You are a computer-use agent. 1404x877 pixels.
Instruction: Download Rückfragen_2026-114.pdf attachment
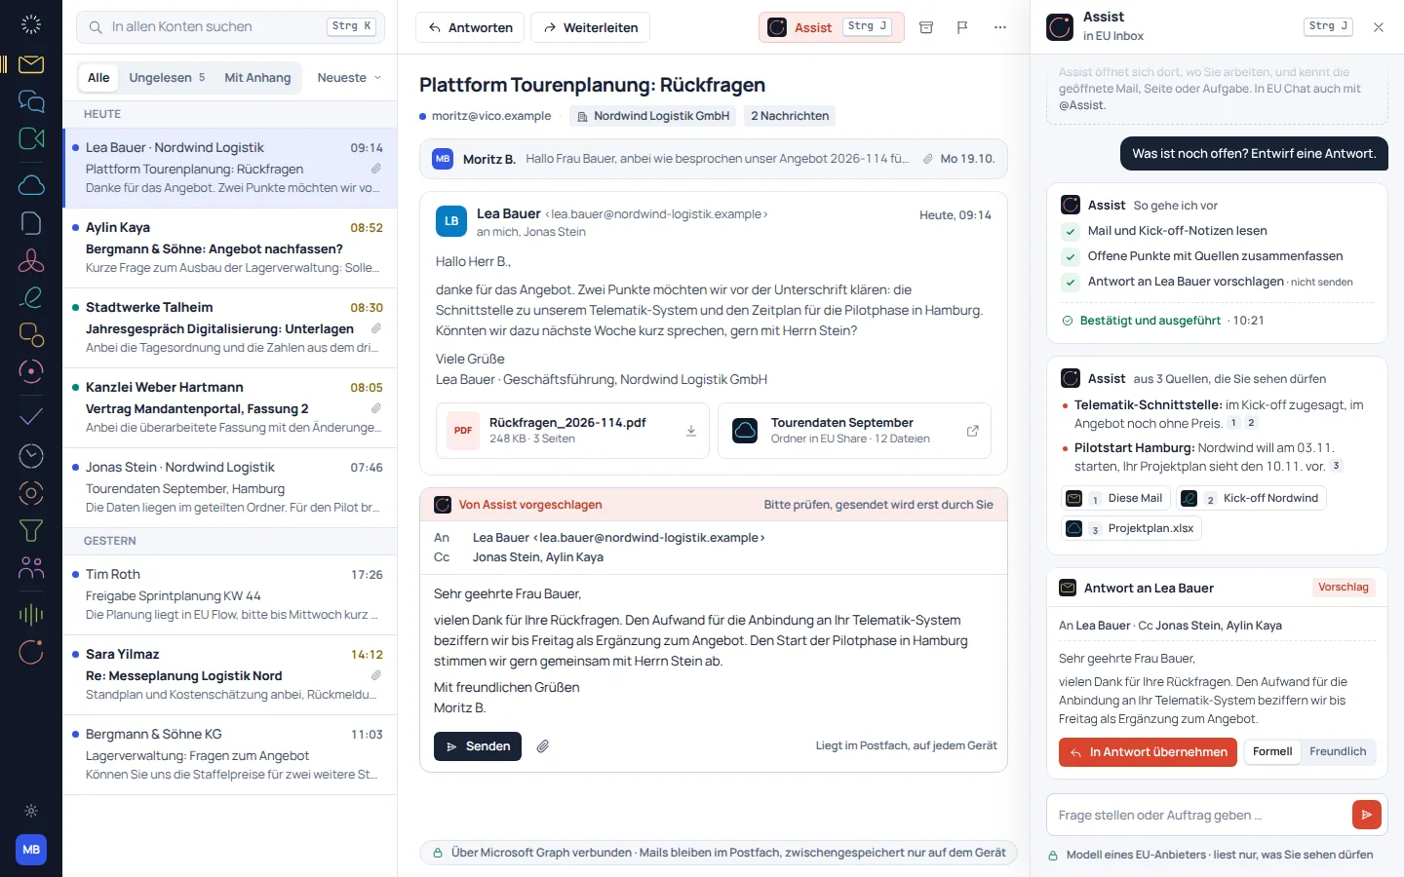click(x=691, y=431)
